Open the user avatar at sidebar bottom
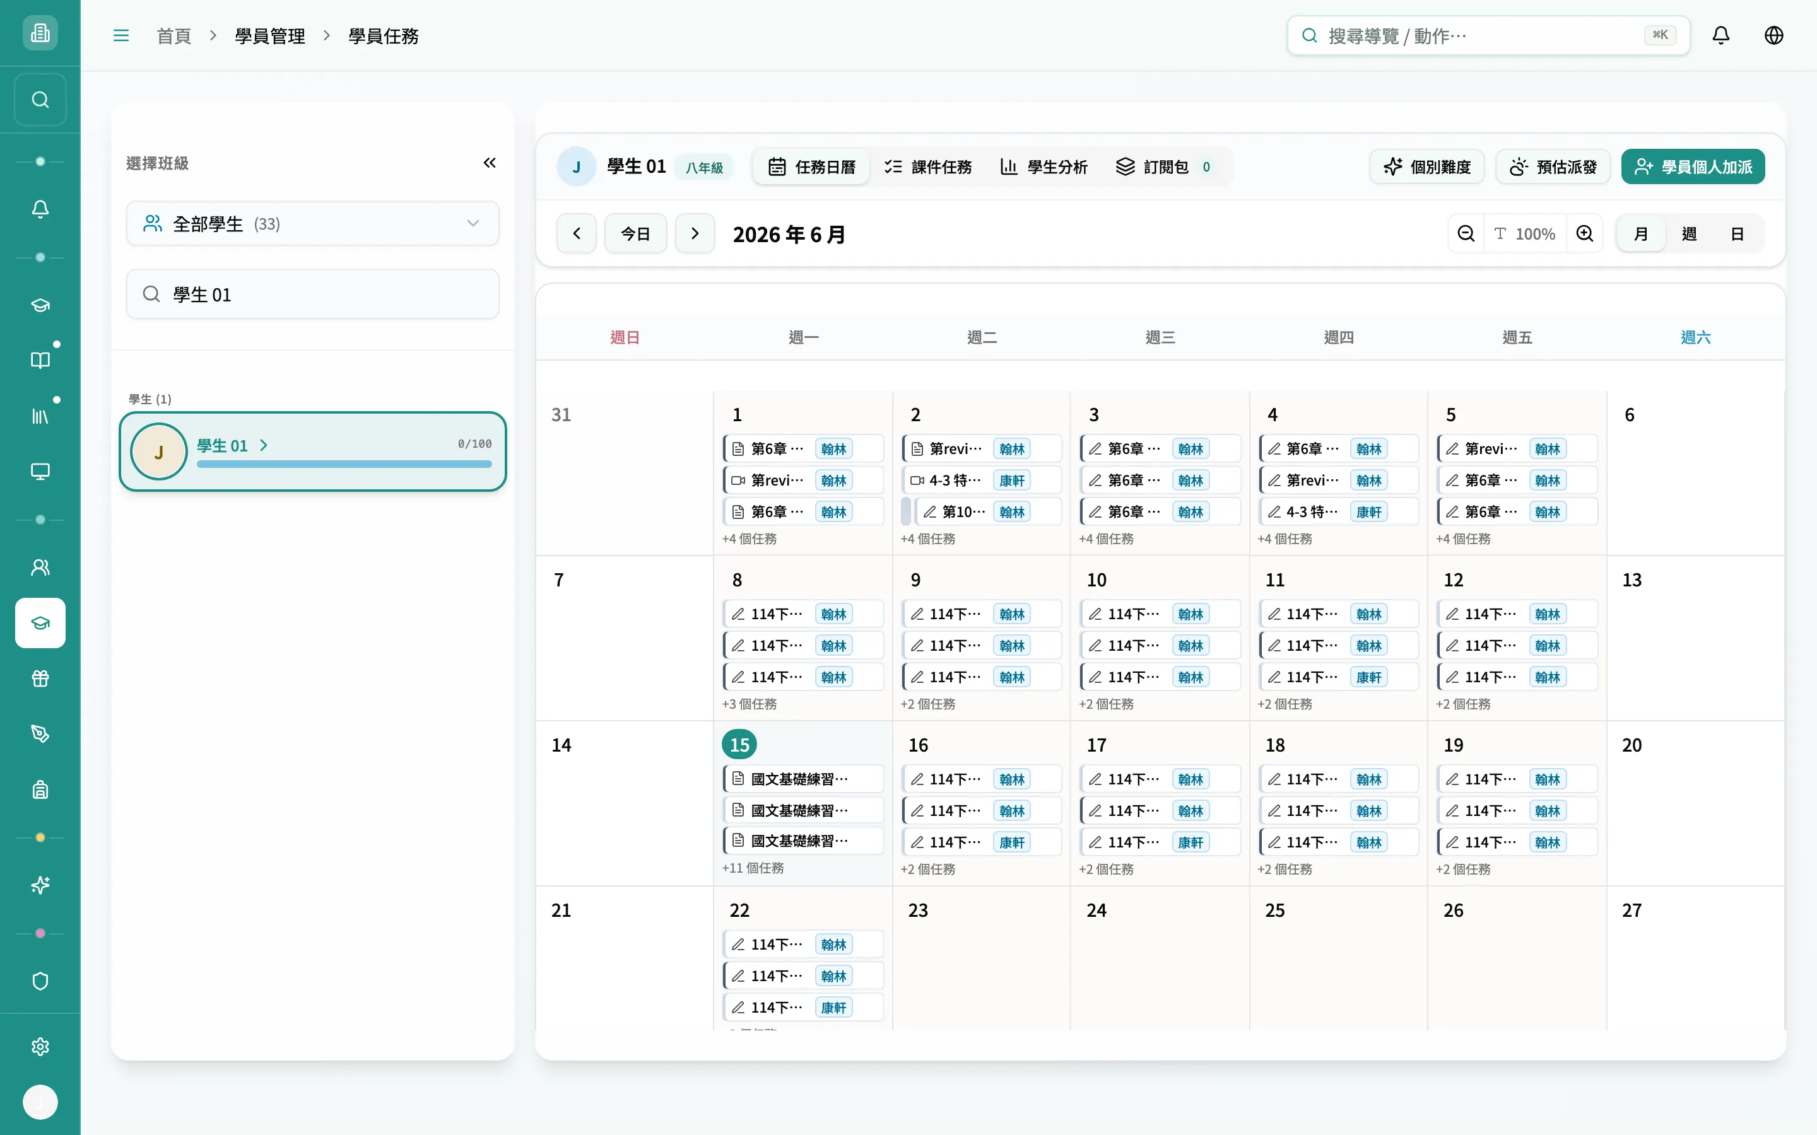This screenshot has width=1817, height=1135. [x=40, y=1102]
